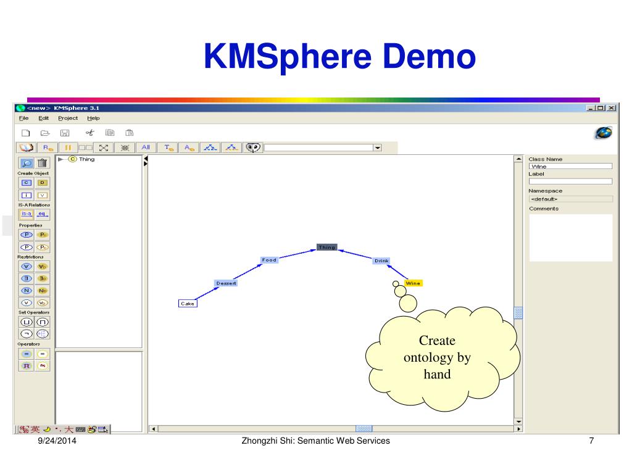Click the canvas horizontal scrollbar thumb
The height and width of the screenshot is (474, 632).
364,429
